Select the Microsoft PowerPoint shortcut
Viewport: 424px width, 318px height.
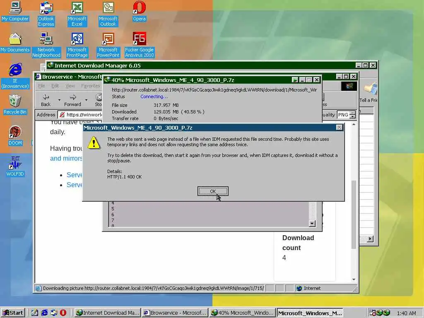(108, 45)
